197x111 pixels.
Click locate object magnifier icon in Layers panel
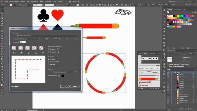tap(183, 109)
